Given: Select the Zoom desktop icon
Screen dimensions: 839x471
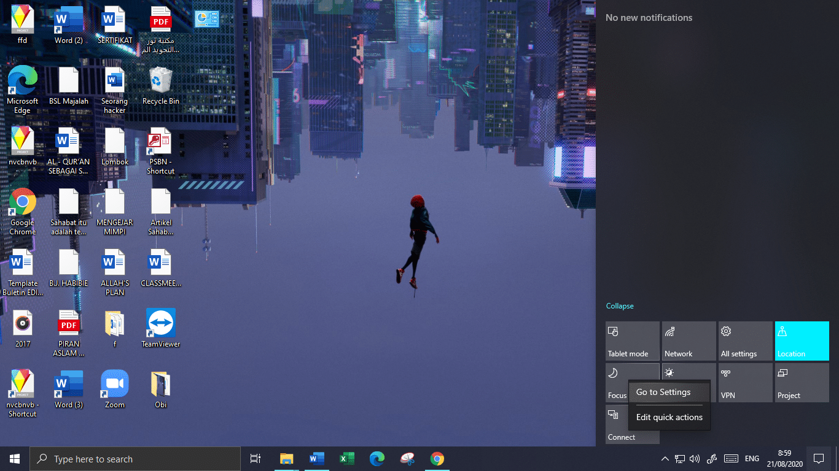Looking at the screenshot, I should (115, 389).
